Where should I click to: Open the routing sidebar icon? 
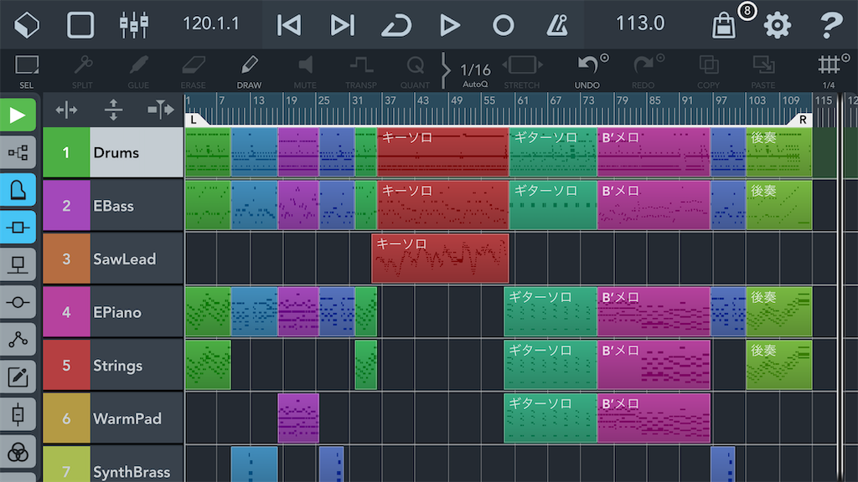coord(18,152)
